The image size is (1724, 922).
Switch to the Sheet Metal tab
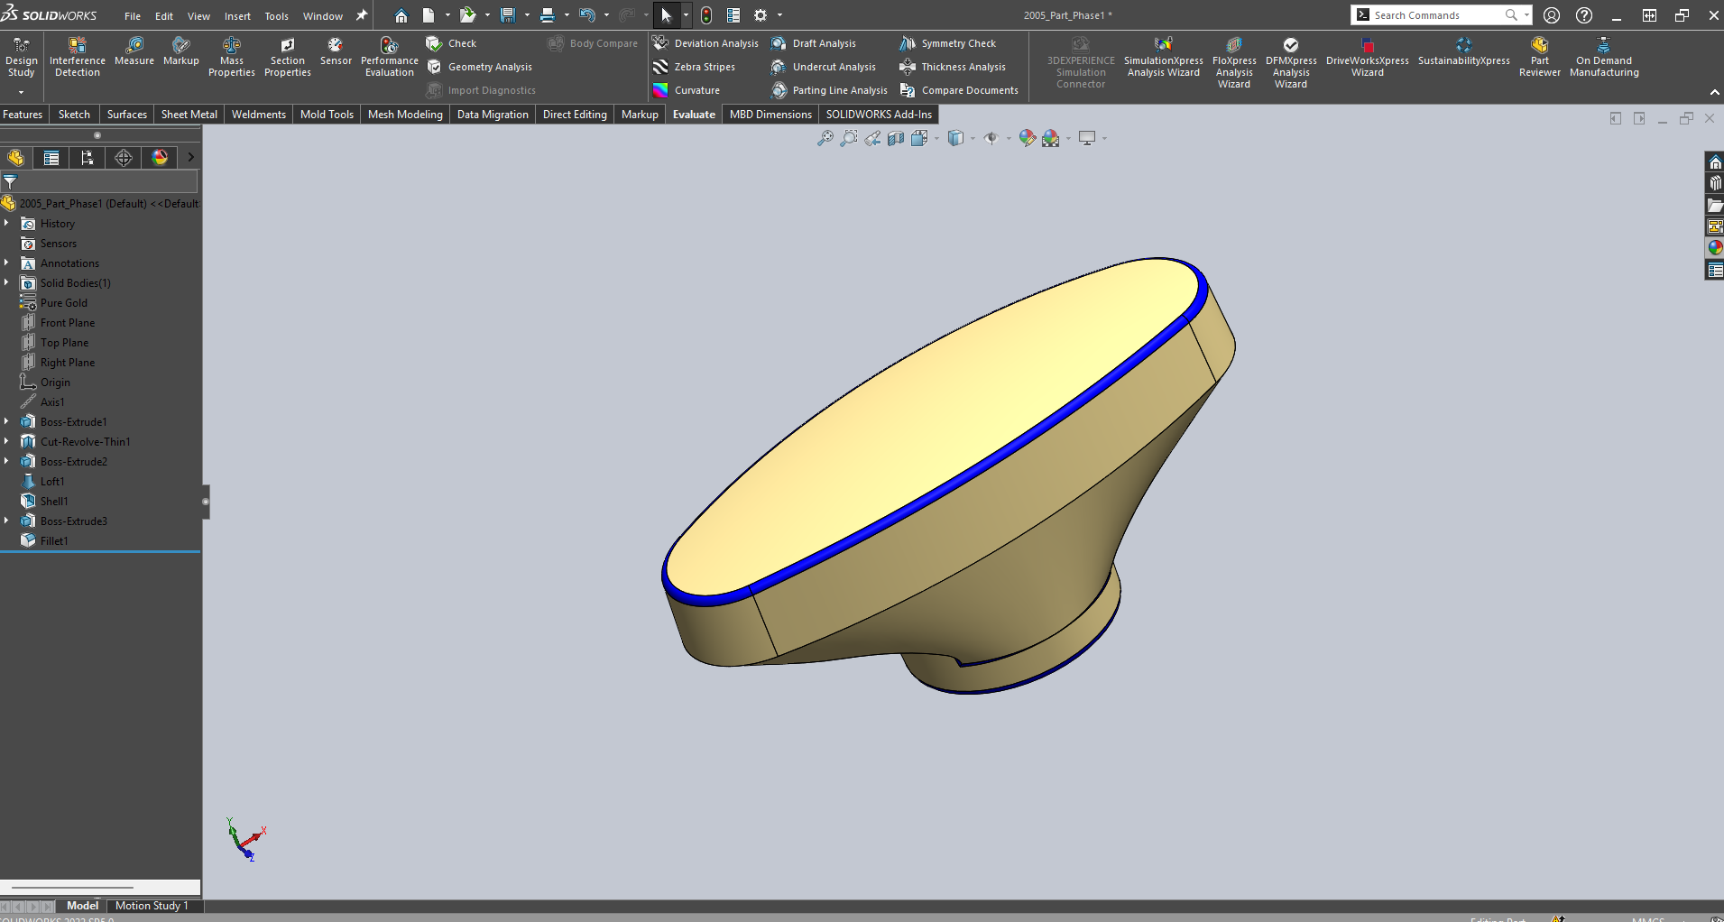(x=189, y=115)
